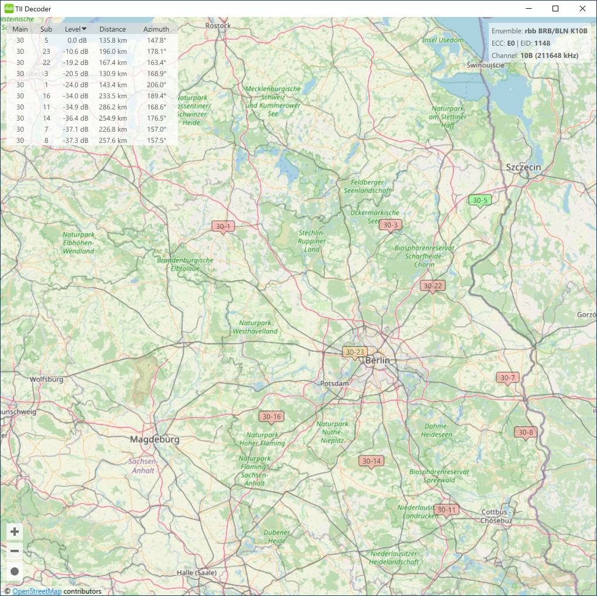597x596 pixels.
Task: Click the 30-1 transmitter marker
Action: click(x=224, y=226)
